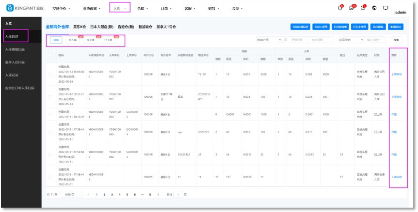Viewport: 418px width, 212px height.
Task: Toggle the select-all checkbox in table header
Action: [x=49, y=55]
